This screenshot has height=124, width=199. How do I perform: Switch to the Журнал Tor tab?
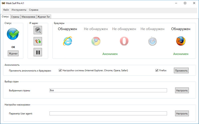[x=44, y=17]
